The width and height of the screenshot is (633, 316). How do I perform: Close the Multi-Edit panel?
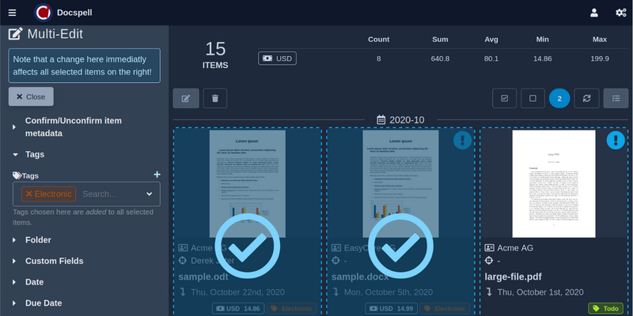pyautogui.click(x=31, y=96)
